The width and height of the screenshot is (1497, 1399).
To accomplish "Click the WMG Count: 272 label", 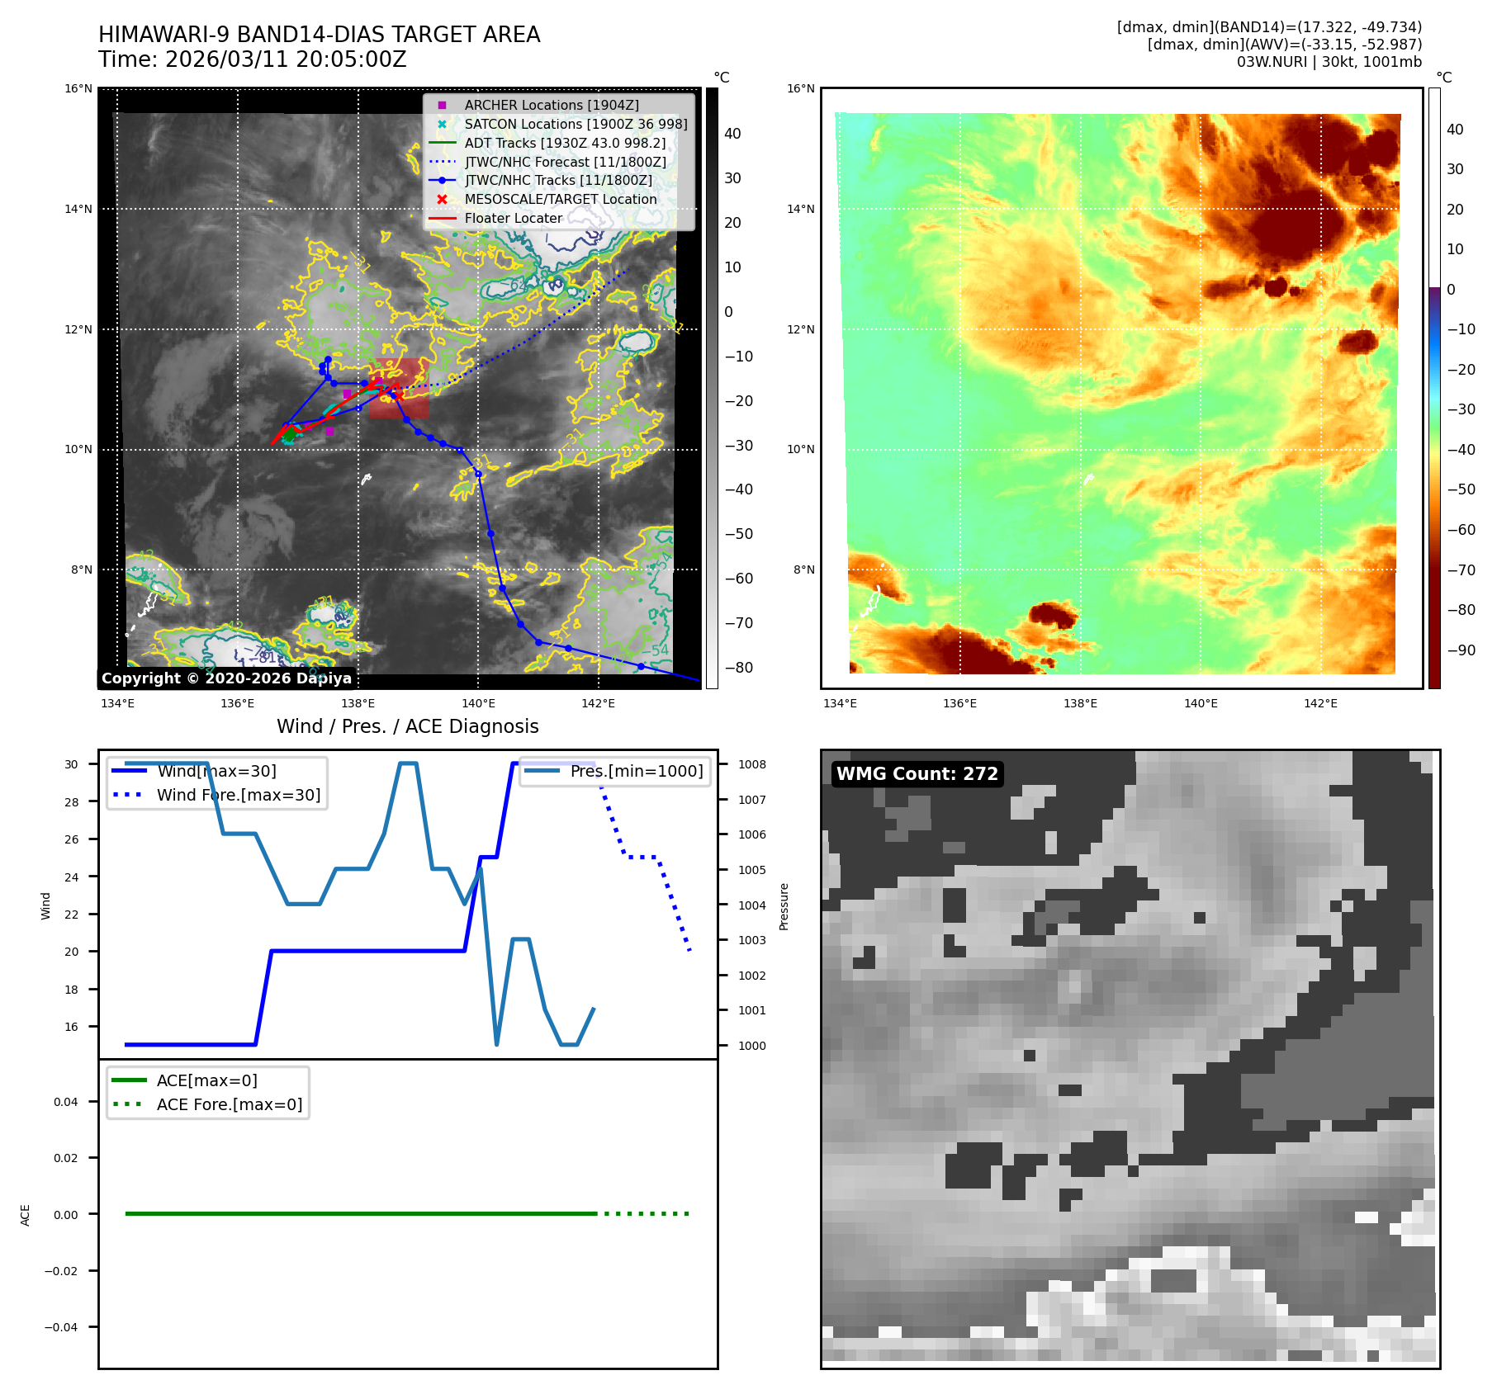I will point(917,773).
